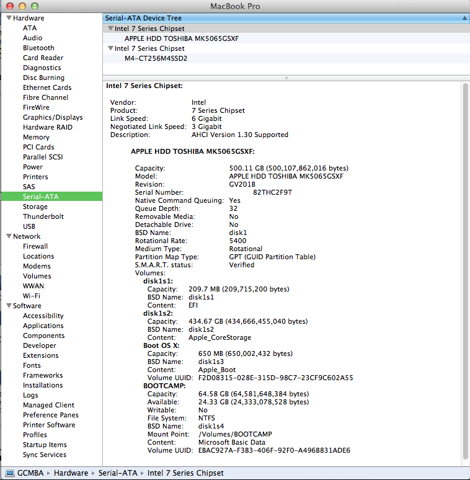This screenshot has width=470, height=480.
Task: Select Parallel SCSI entry
Action: pyautogui.click(x=43, y=157)
